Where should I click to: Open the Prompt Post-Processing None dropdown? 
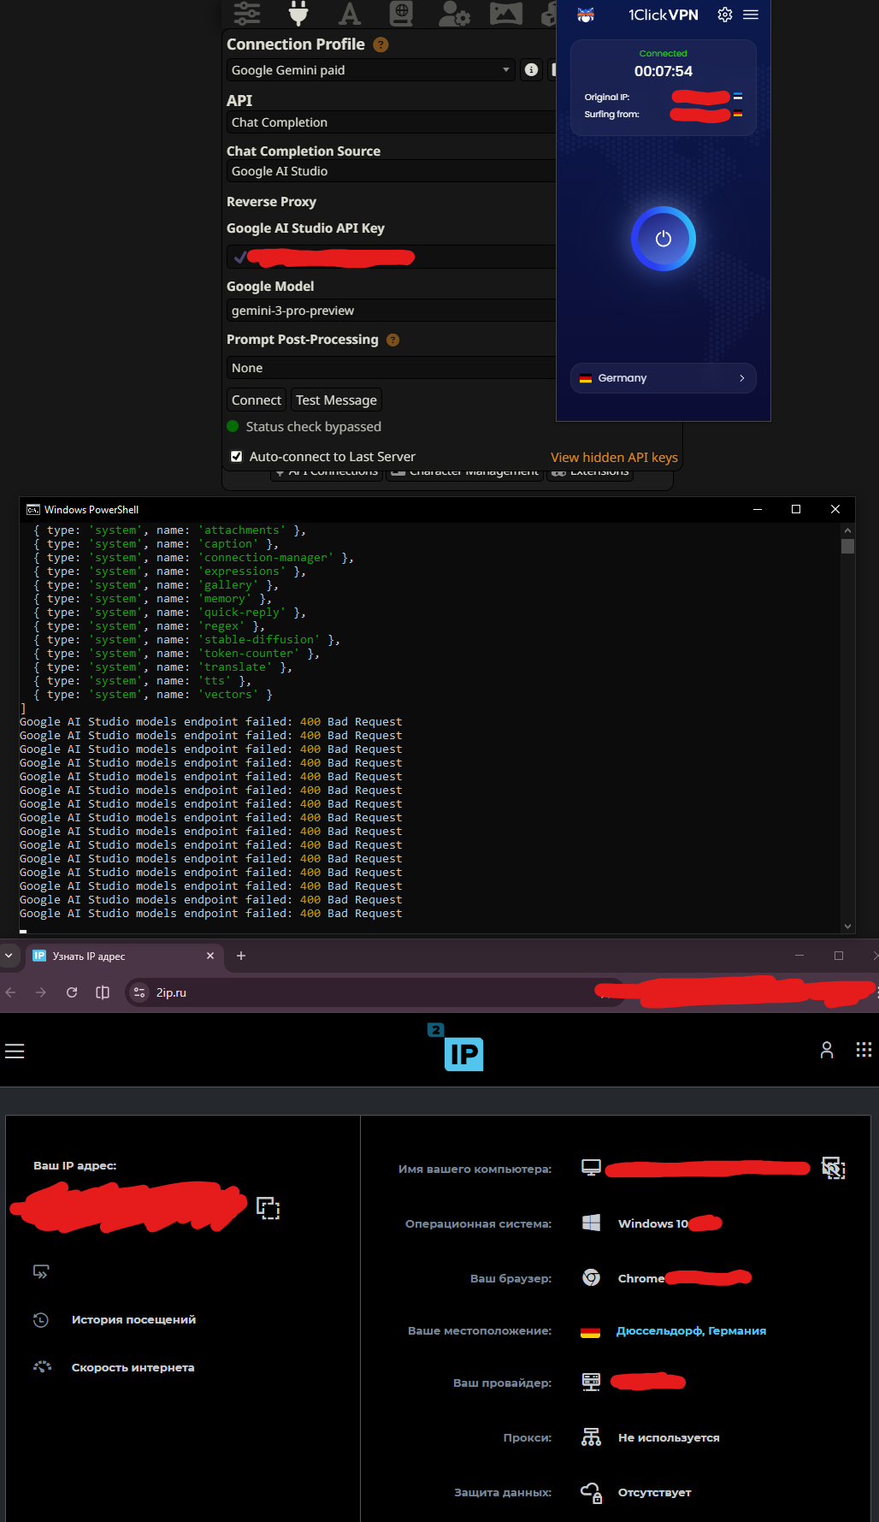pyautogui.click(x=392, y=368)
